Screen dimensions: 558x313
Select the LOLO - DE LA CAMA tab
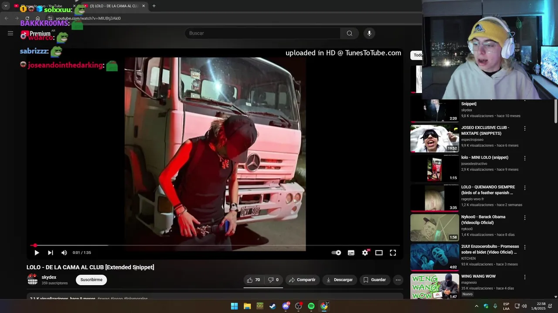[114, 6]
